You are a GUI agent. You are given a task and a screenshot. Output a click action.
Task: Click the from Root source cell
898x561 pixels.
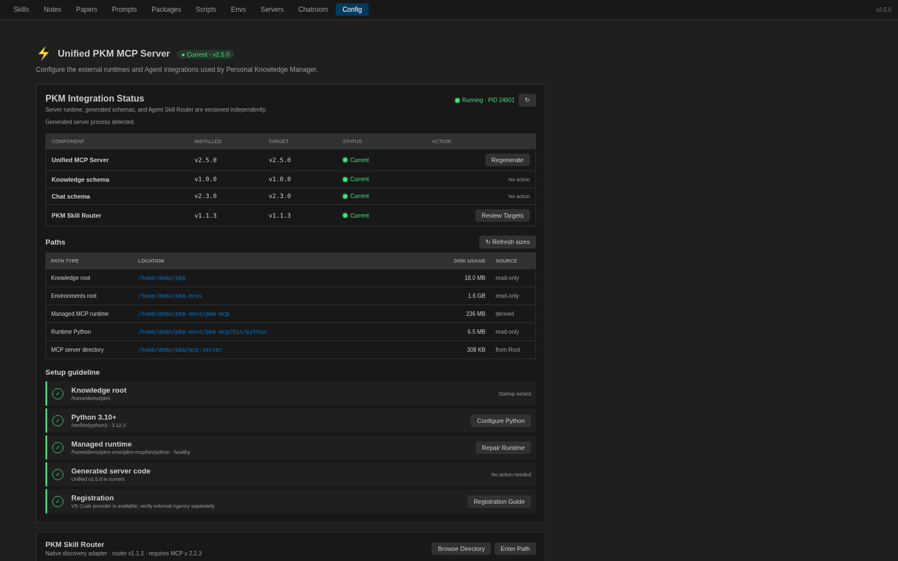click(x=508, y=350)
